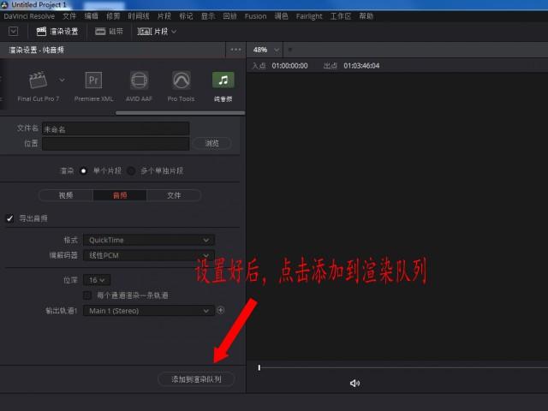Open the 48% viewer zoom dropdown
This screenshot has height=411, width=548.
[x=266, y=50]
